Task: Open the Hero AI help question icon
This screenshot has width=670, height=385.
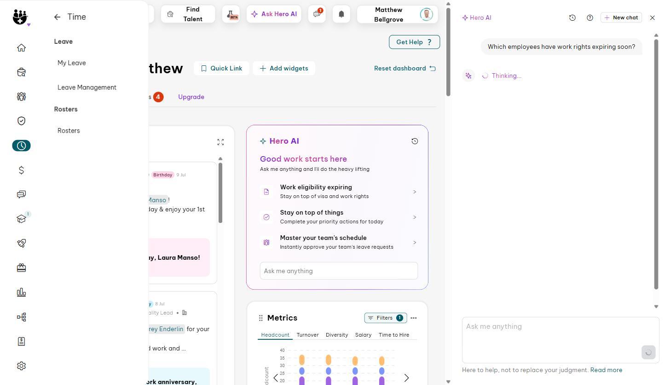Action: [590, 17]
